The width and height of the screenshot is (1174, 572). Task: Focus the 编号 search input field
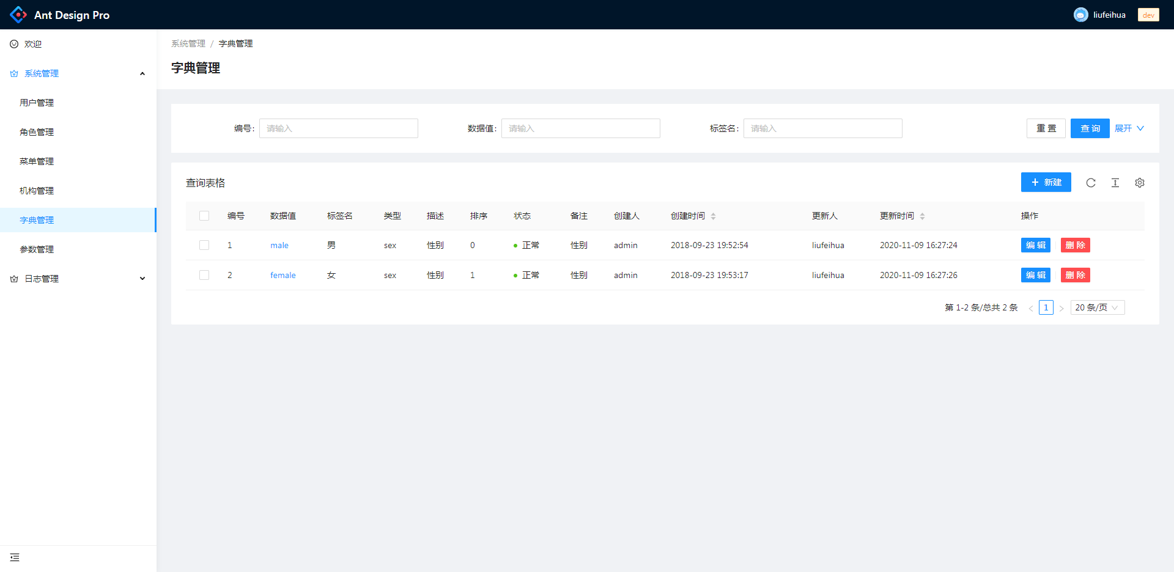tap(338, 128)
